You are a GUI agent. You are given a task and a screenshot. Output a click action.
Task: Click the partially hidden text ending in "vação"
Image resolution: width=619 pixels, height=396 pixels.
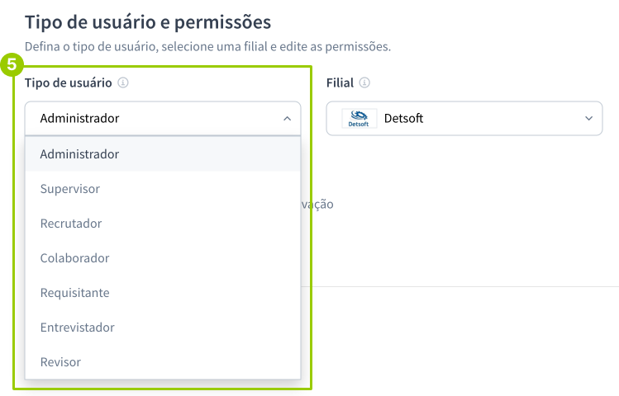click(317, 204)
